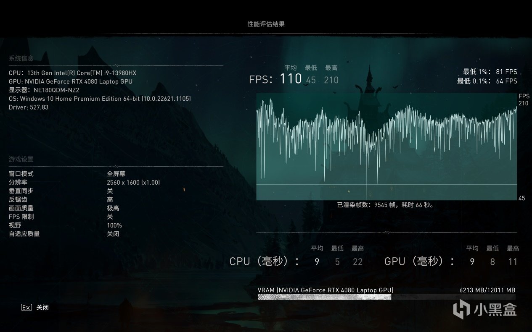
Task: Click the 100% field of view value
Action: tap(114, 225)
